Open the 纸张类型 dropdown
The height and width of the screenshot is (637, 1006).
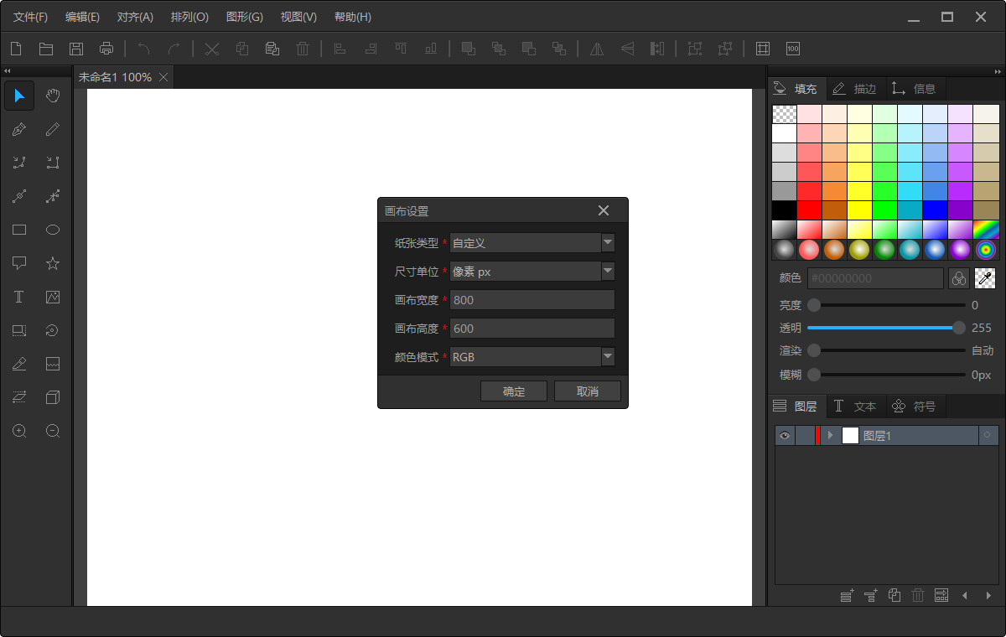[x=608, y=243]
